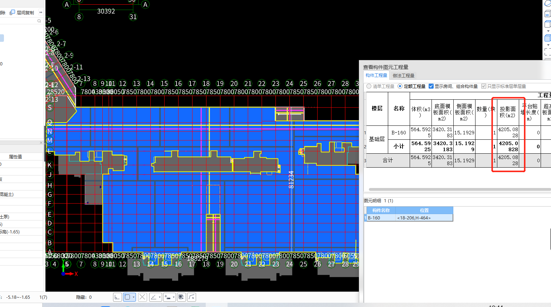The width and height of the screenshot is (551, 307).
Task: Click the 楼层 column header
Action: click(x=377, y=109)
